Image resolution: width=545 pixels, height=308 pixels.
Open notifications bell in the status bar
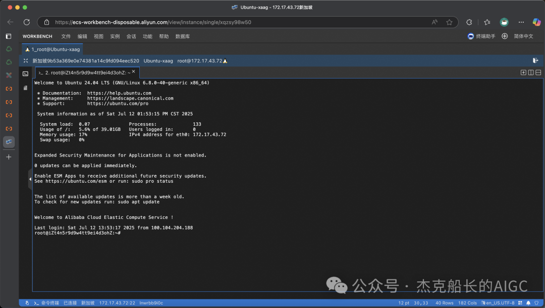click(x=528, y=303)
